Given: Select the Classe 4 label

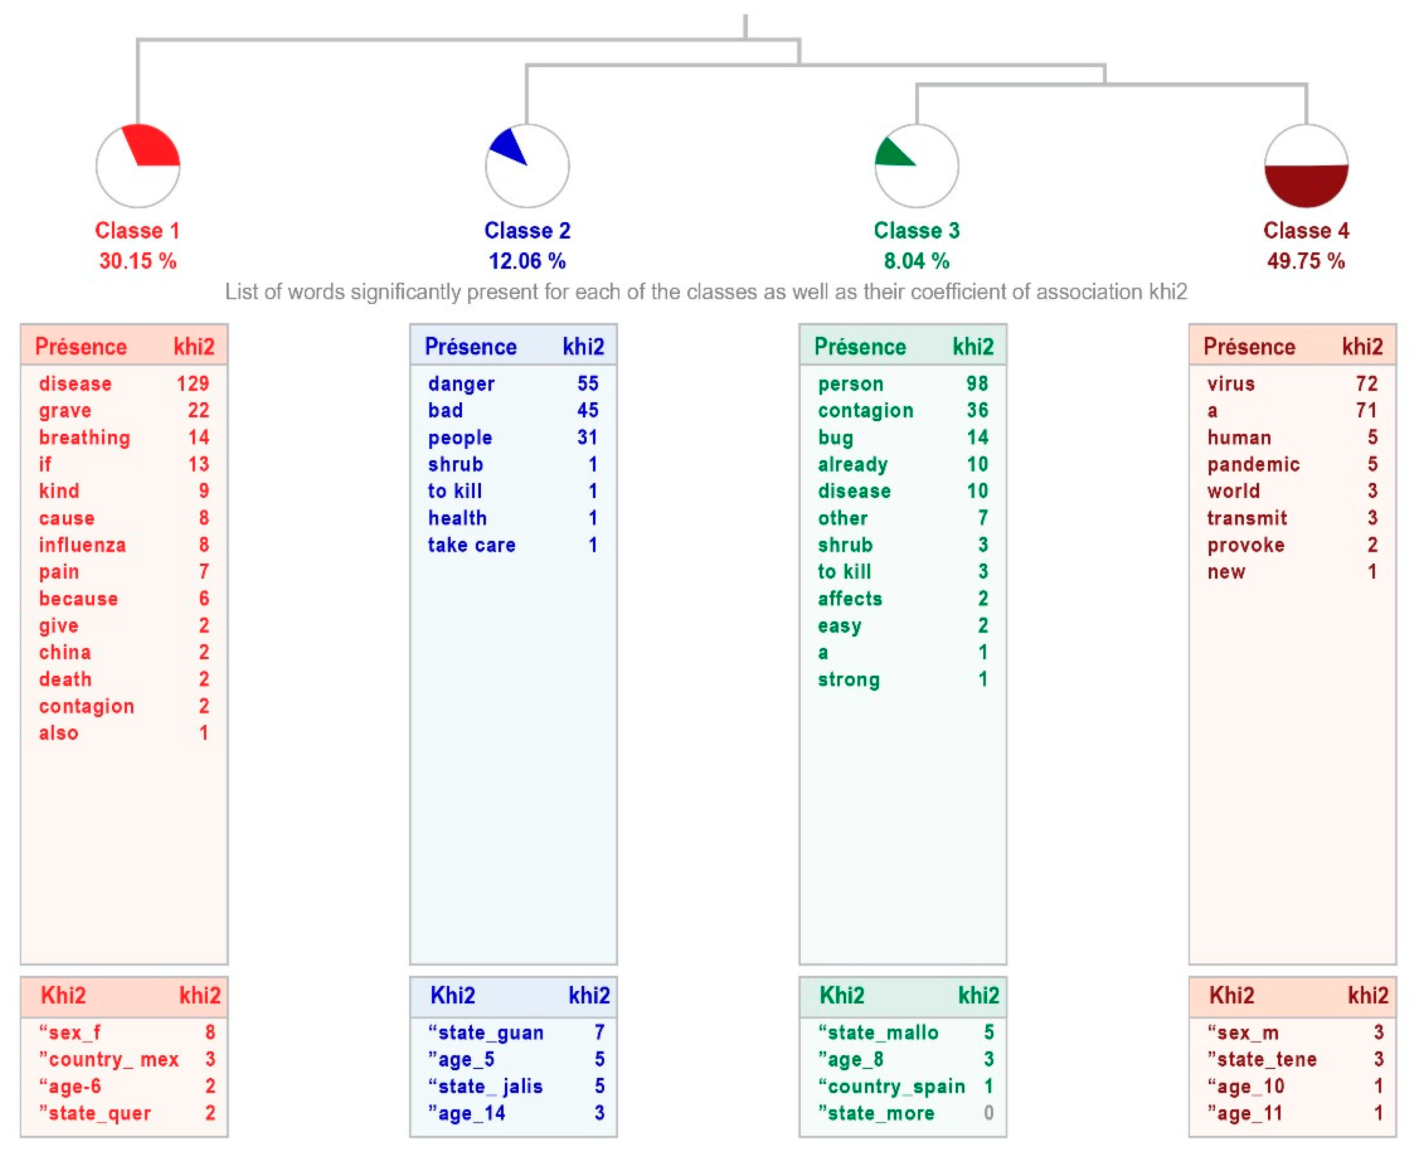Looking at the screenshot, I should coord(1305,230).
